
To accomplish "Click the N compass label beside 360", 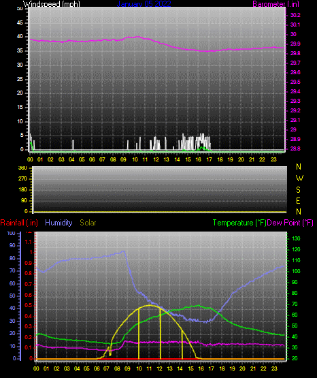I will 299,167.
